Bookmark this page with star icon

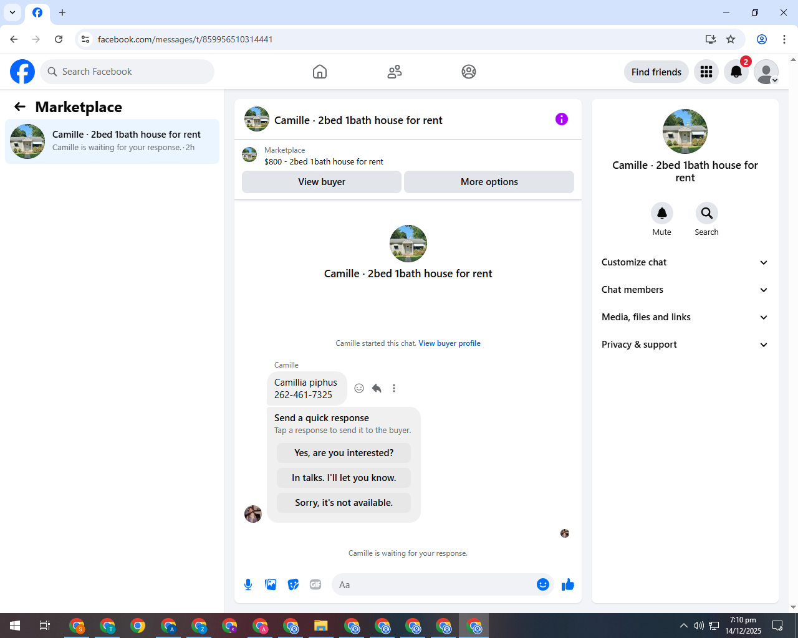(x=731, y=39)
